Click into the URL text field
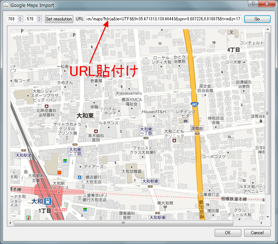This screenshot has height=244, width=278. coord(163,19)
